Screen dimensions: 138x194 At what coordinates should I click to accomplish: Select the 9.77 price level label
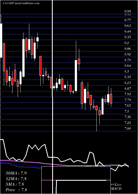point(128,20)
